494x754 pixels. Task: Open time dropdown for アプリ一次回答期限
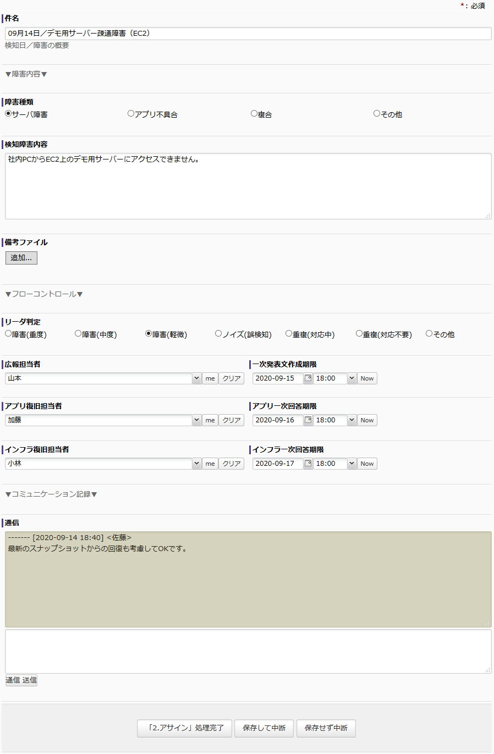coord(352,420)
